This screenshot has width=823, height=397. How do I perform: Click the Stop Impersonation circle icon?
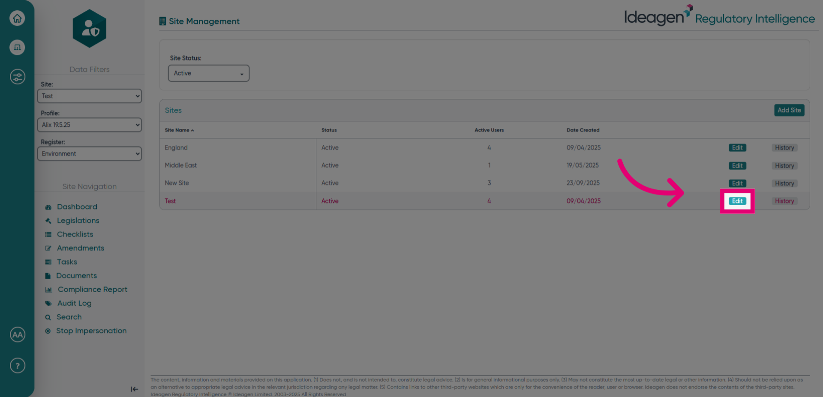tap(48, 331)
